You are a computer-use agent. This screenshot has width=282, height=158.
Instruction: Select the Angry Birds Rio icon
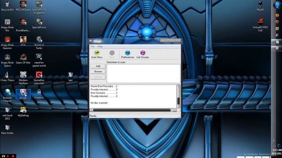pos(7,25)
